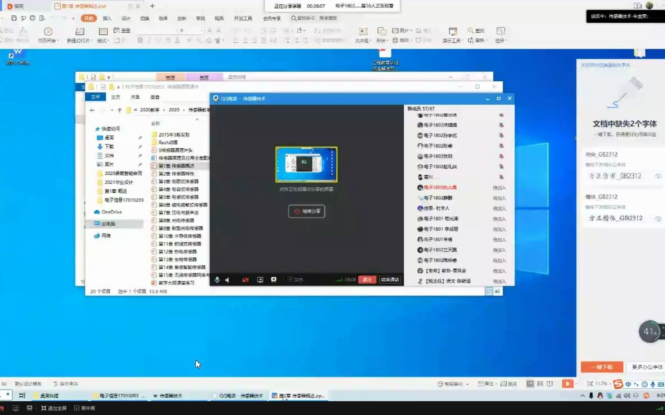Click the 当页开始 play icon
This screenshot has height=415, width=665.
point(48,32)
